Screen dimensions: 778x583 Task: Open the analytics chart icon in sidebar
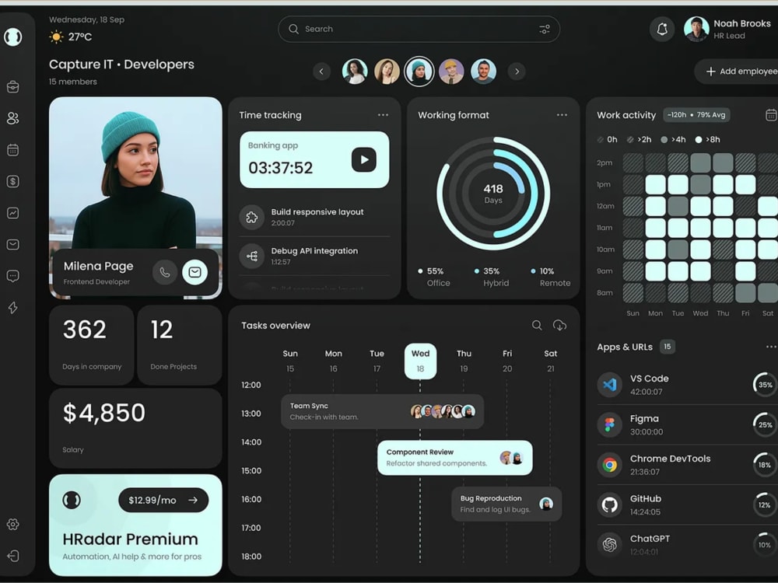[13, 213]
